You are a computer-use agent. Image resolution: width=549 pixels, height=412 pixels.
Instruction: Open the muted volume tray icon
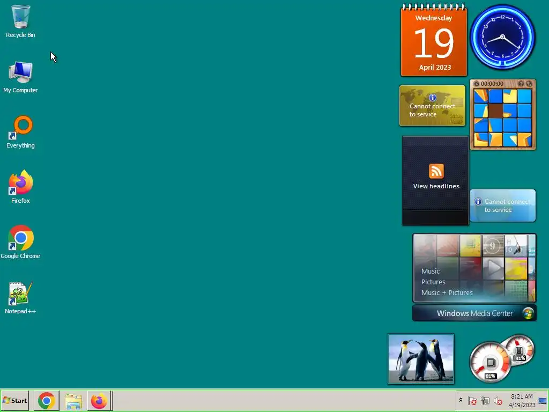[498, 400]
